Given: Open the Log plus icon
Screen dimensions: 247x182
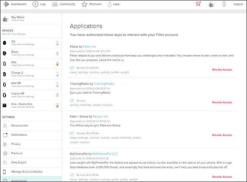Looking at the screenshot, I should 35,4.
